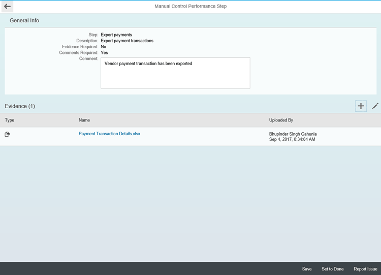The width and height of the screenshot is (381, 275).
Task: Click the Name column header
Action: click(x=84, y=120)
